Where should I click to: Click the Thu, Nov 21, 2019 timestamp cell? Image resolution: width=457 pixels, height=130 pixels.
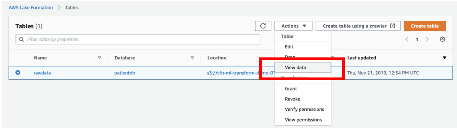383,73
